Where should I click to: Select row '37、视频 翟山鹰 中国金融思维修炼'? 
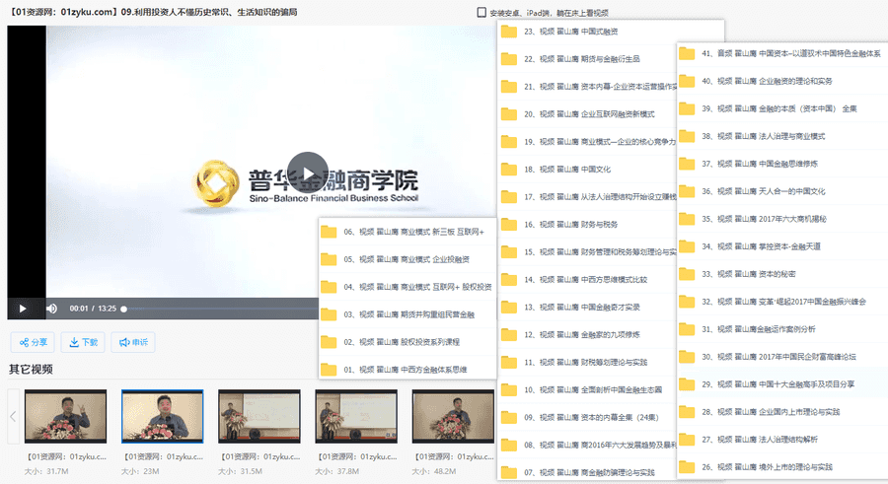tap(782, 164)
